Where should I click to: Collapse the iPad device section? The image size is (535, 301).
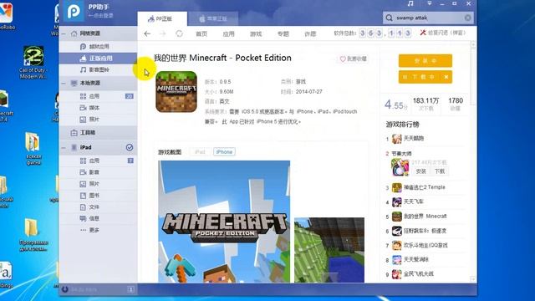[64, 147]
